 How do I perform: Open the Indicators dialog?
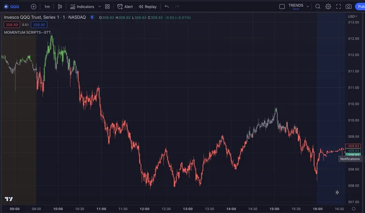[82, 6]
